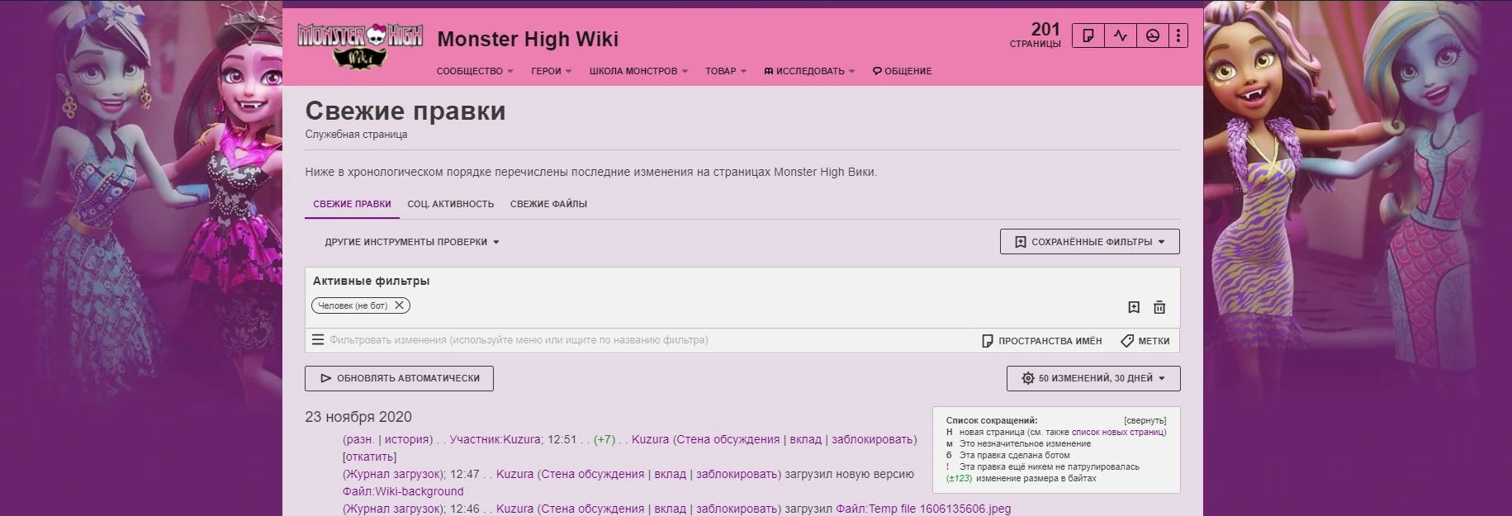Open the Общение link
Screen dimensions: 1512x516
pyautogui.click(x=902, y=71)
